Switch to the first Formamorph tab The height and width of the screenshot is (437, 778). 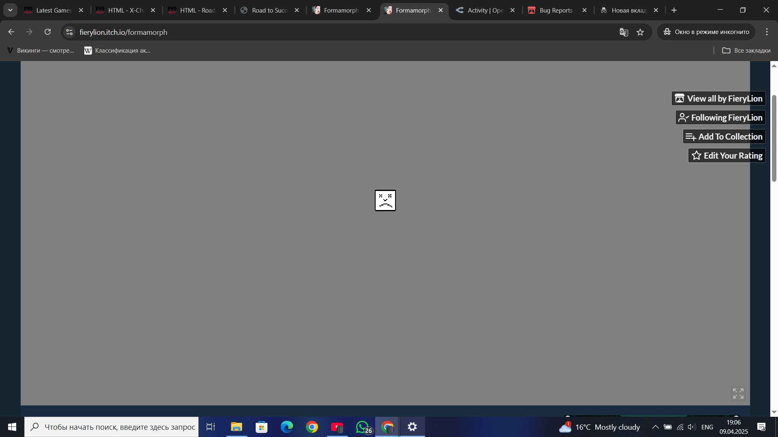click(341, 10)
